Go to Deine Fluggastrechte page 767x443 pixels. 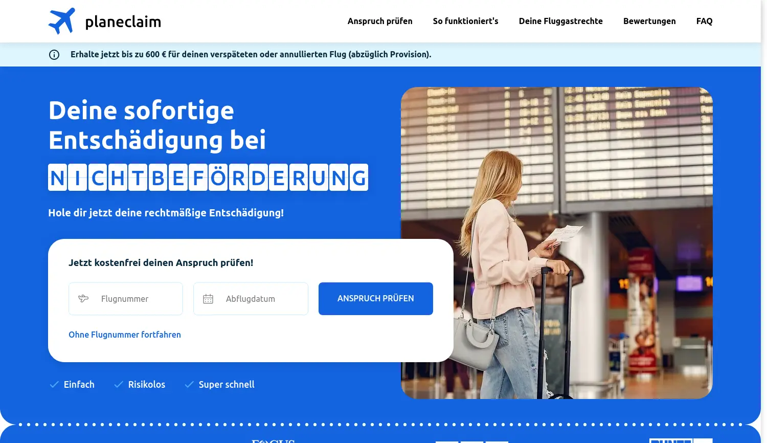point(561,21)
